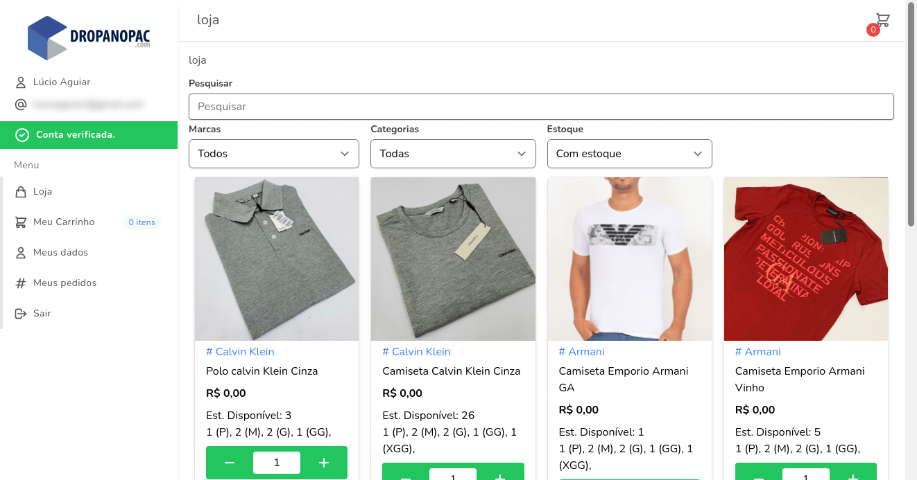The width and height of the screenshot is (917, 480).
Task: Click Est. Disponível: 1 stock text
Action: (601, 432)
